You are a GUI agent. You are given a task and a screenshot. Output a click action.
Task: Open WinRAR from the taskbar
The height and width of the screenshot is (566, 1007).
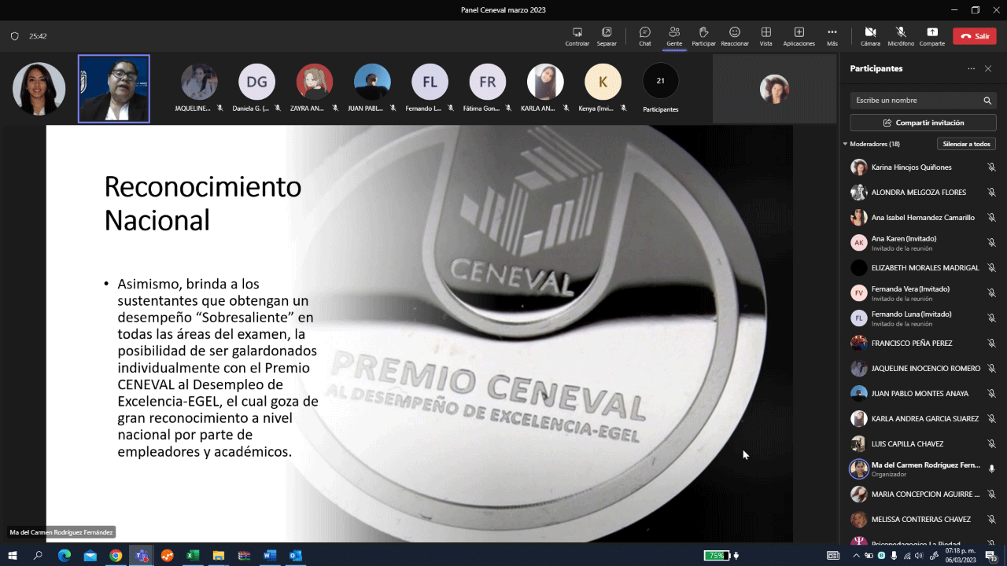click(244, 555)
